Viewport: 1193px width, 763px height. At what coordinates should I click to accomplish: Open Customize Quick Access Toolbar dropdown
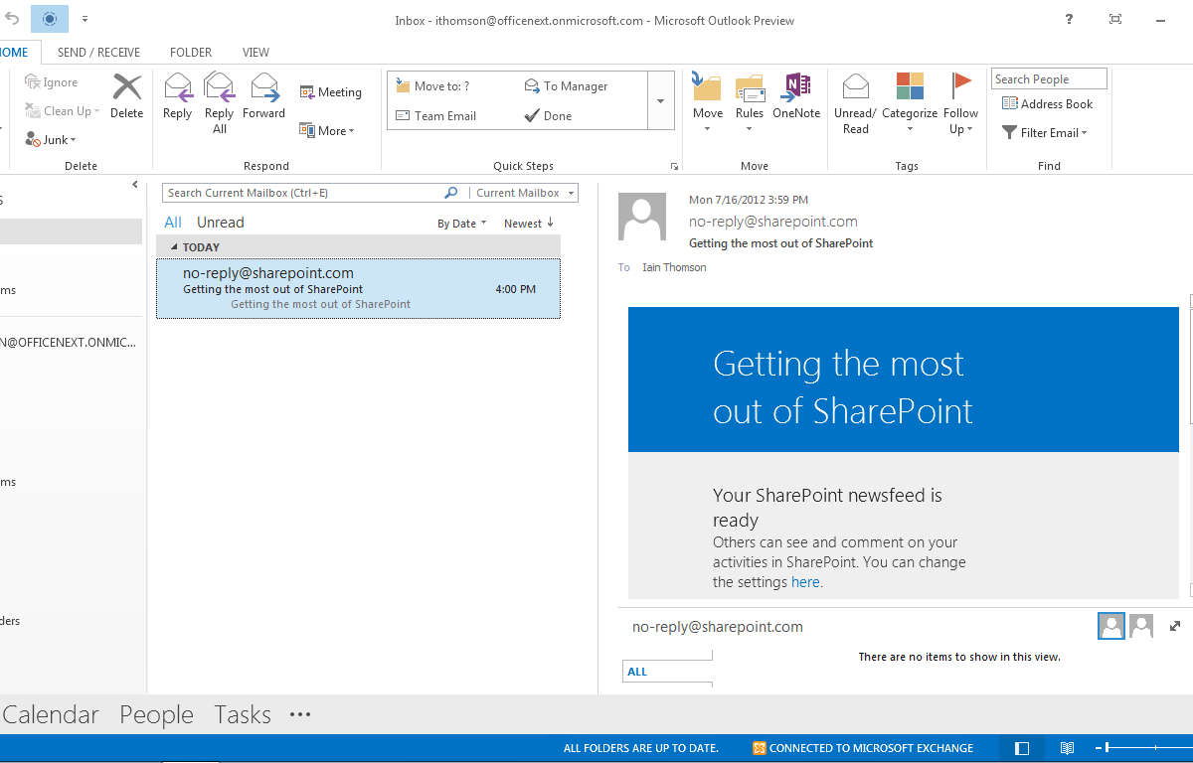(x=85, y=19)
